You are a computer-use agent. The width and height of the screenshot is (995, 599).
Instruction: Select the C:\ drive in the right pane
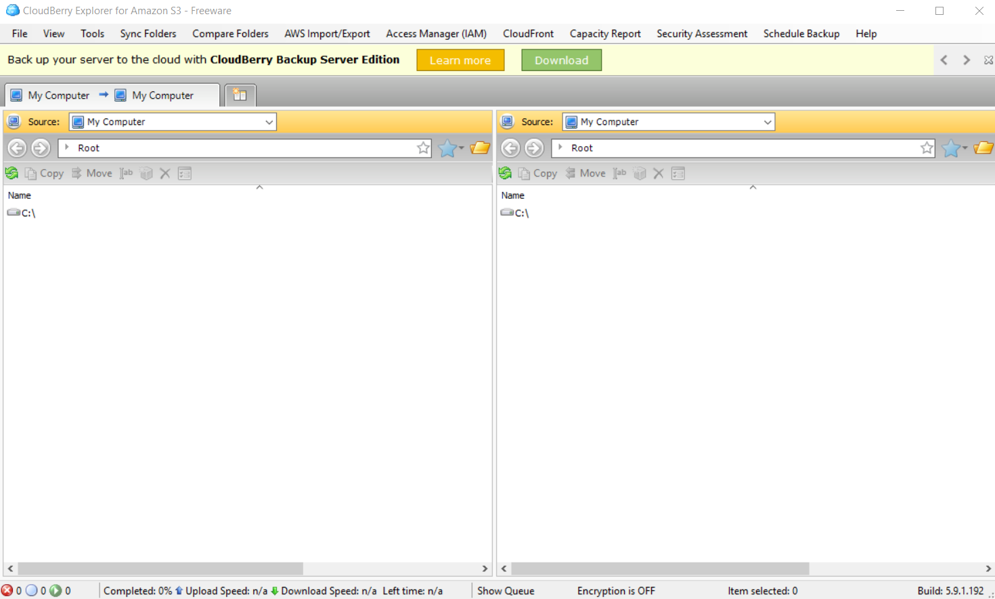514,213
